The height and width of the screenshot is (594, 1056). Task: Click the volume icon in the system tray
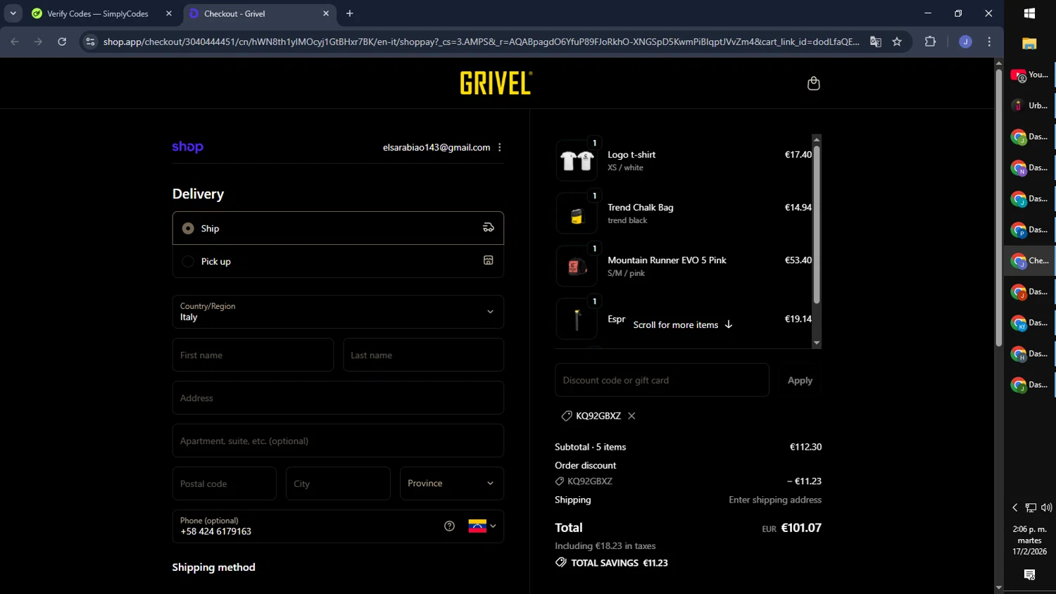[1046, 507]
